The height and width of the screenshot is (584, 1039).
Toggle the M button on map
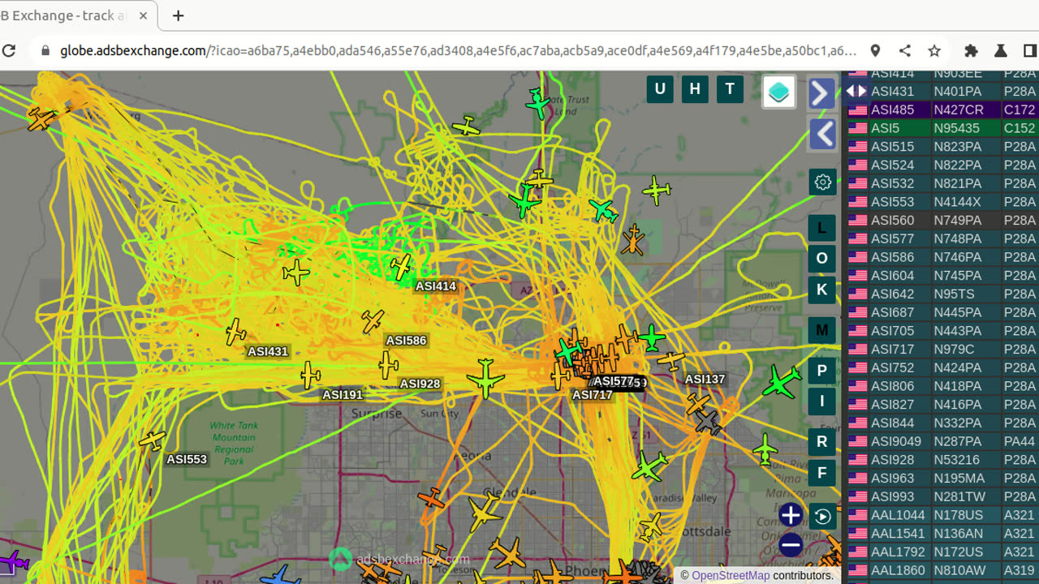pyautogui.click(x=821, y=330)
